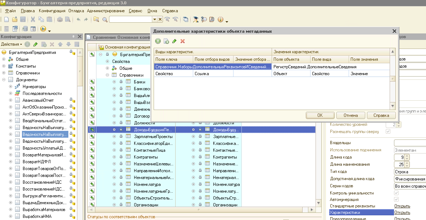Click the Start debugging play icon
This screenshot has width=426, height=220.
pyautogui.click(x=43, y=29)
